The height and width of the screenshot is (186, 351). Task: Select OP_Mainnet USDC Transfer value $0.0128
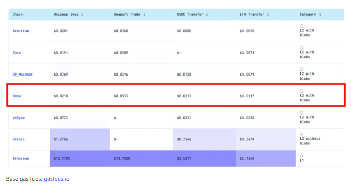click(x=184, y=75)
